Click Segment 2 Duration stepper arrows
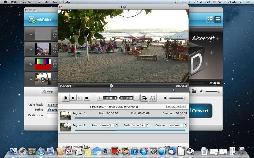Screen dimensions: 254x158 (x=185, y=125)
